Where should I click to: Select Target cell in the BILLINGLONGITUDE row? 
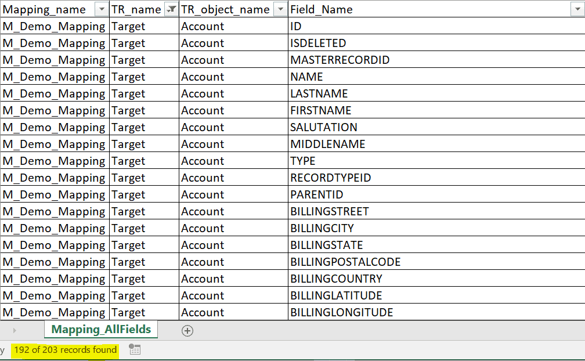click(x=145, y=312)
